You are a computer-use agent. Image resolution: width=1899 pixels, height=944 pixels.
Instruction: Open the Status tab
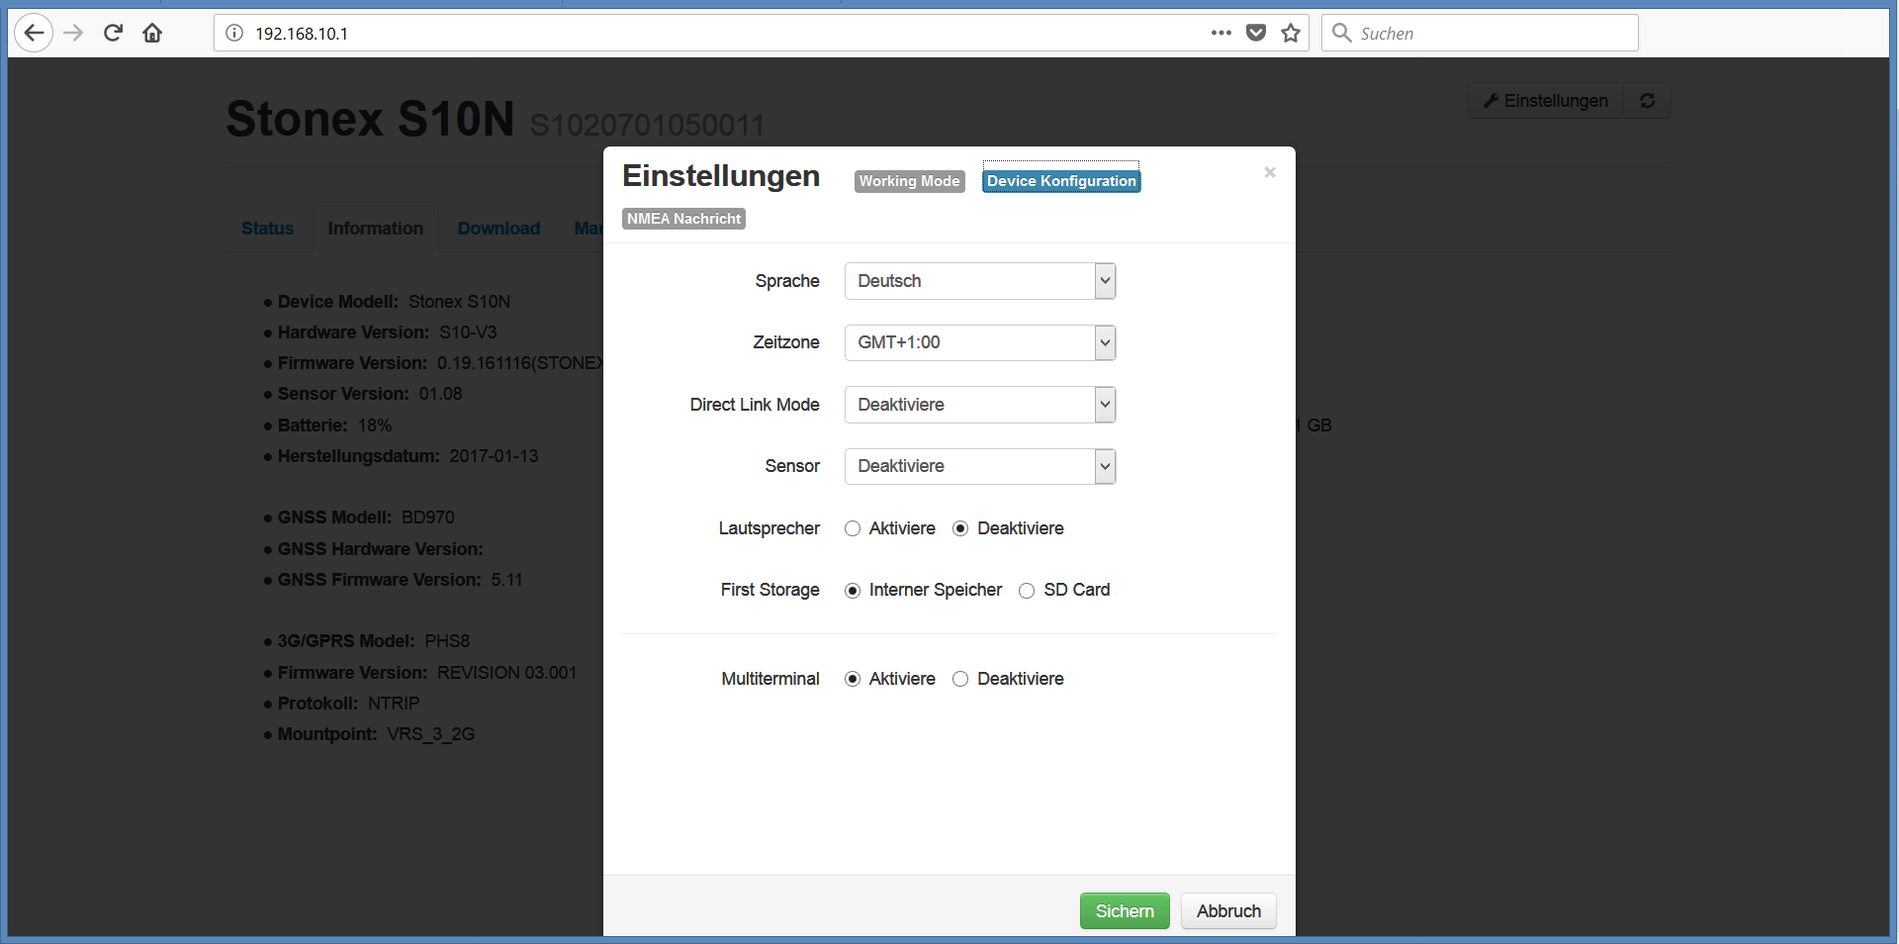[267, 229]
